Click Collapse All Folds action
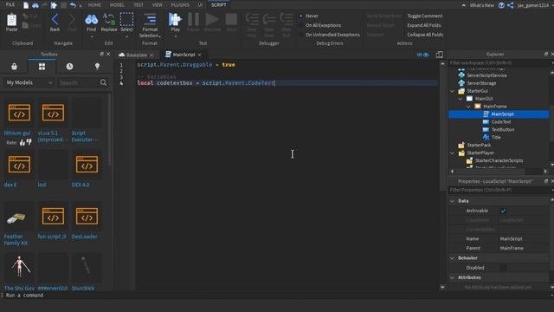The image size is (554, 312). click(425, 35)
